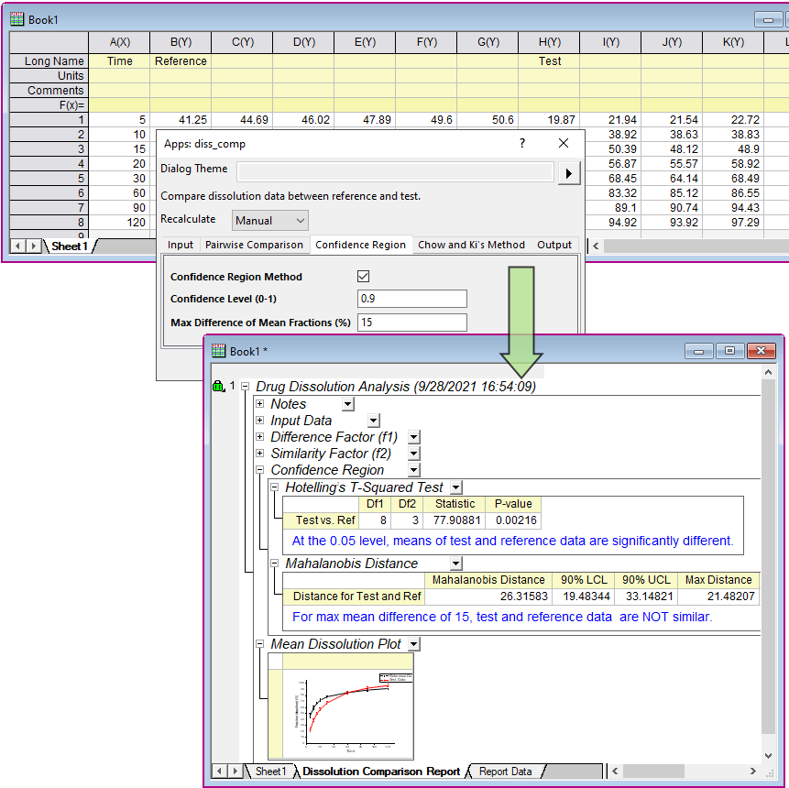Switch to Chow and Ki's Method tab
The image size is (789, 788).
tap(471, 245)
